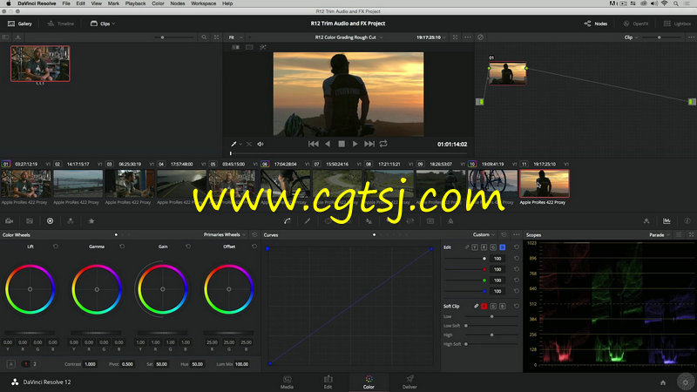Click the Spotlight search icon in menu bar
This screenshot has height=392, width=697.
coord(676,3)
